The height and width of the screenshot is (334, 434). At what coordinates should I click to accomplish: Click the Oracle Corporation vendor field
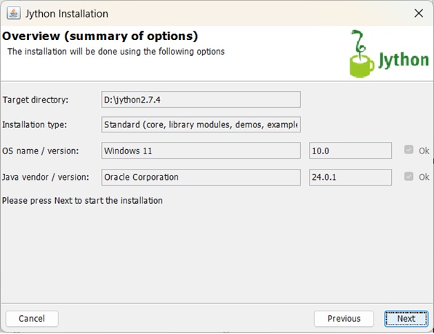201,177
